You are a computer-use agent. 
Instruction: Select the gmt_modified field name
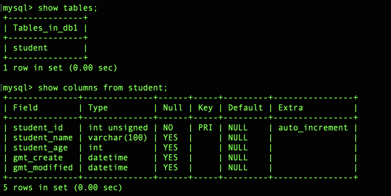[43, 167]
